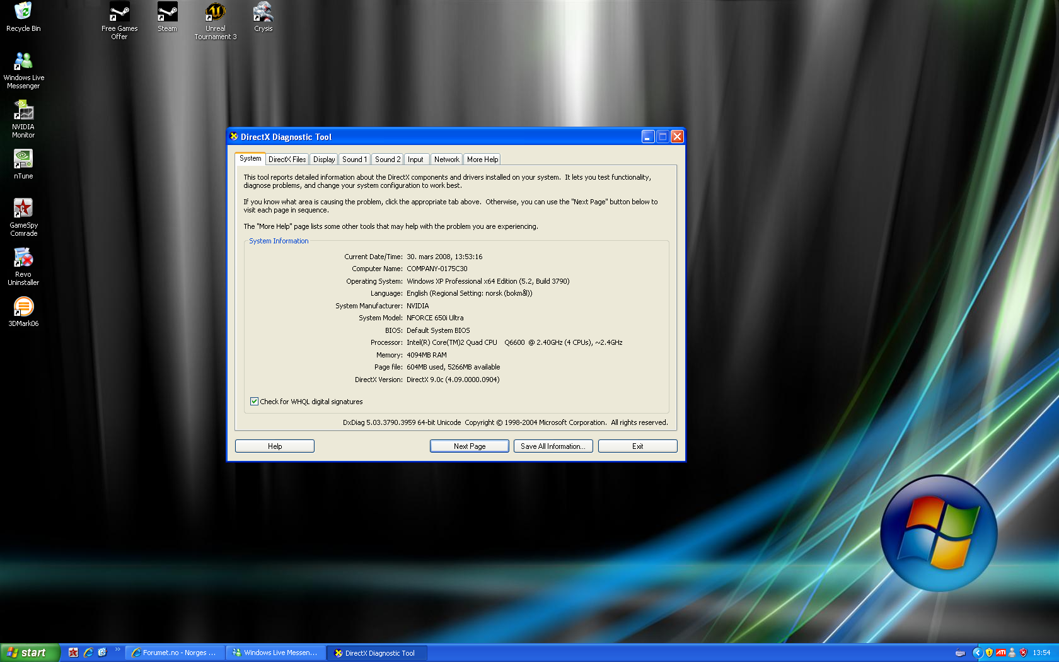Switch to Windows Live Messenger taskbar button
Screen dimensions: 1059x662
[x=276, y=653]
